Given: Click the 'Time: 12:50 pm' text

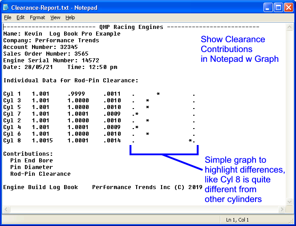Looking at the screenshot, I should (92, 67).
